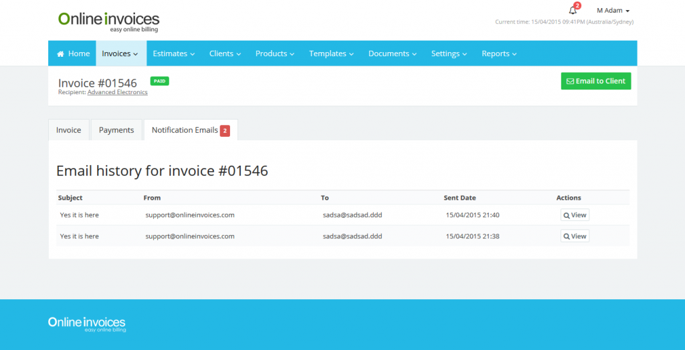Viewport: 685px width, 350px height.
Task: Click the Home house icon
Action: [61, 53]
